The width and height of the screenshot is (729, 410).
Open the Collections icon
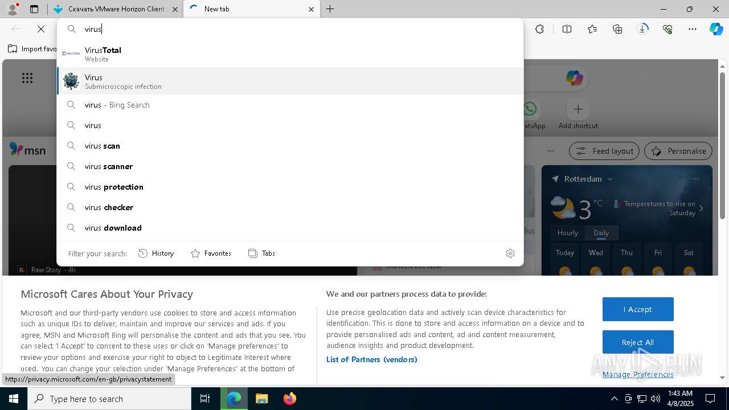pos(617,29)
